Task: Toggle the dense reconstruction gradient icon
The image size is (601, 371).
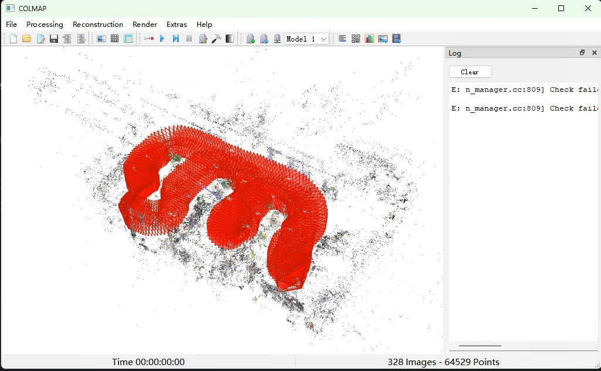Action: pyautogui.click(x=229, y=39)
